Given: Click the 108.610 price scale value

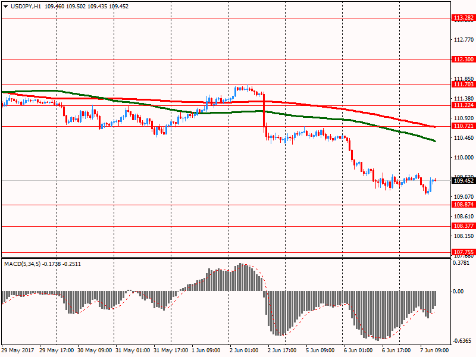Looking at the screenshot, I should tap(464, 217).
